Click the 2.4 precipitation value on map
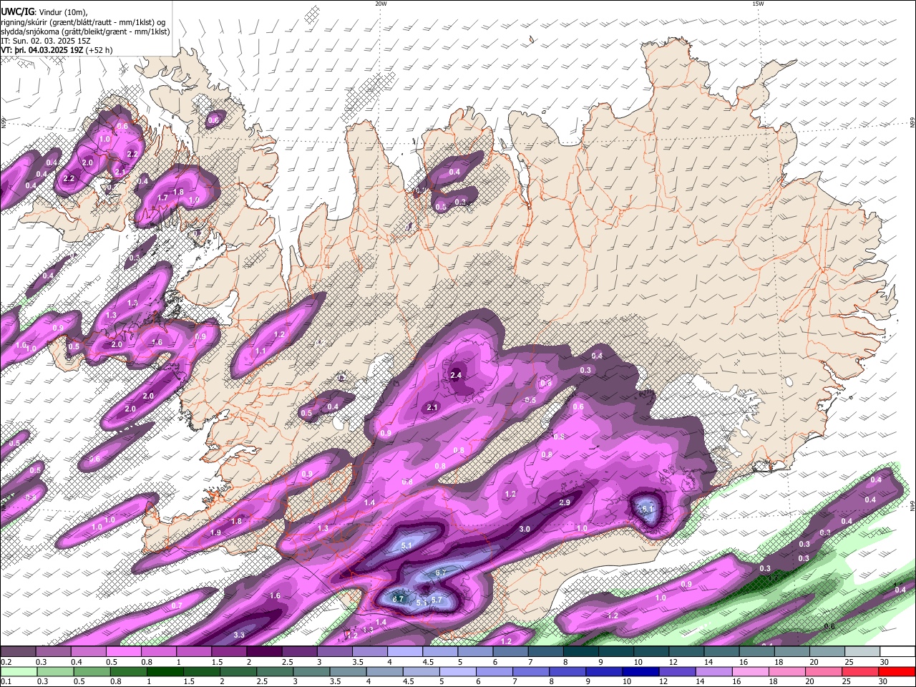Screen dimensions: 916x687 click(x=456, y=375)
